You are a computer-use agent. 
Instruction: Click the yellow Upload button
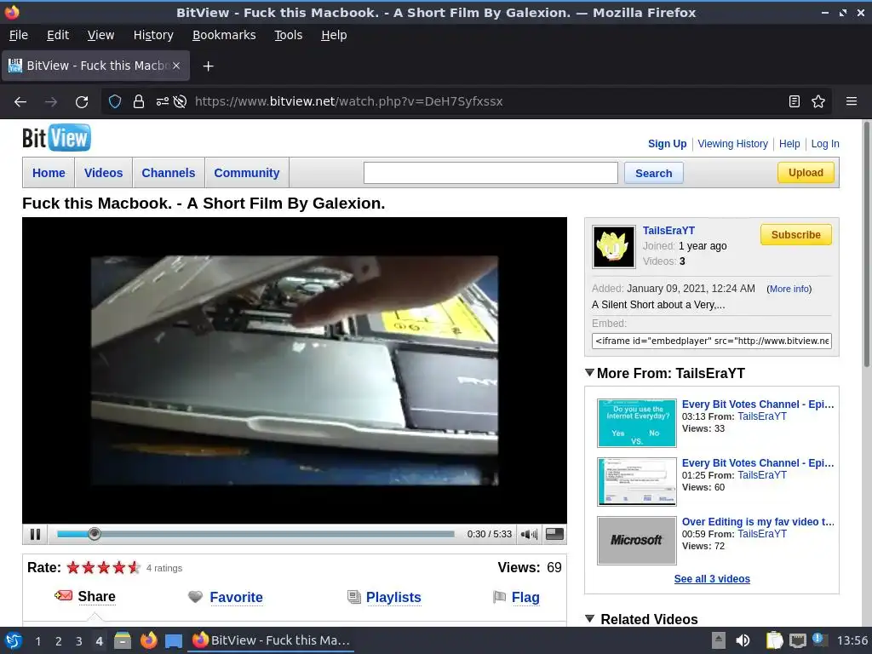806,172
